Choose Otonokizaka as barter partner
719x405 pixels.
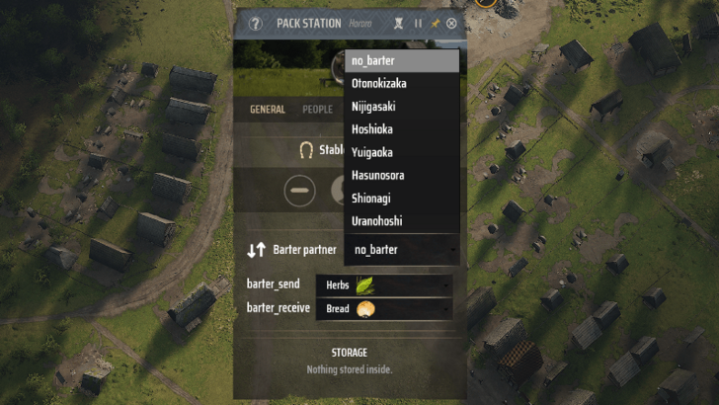(x=402, y=84)
